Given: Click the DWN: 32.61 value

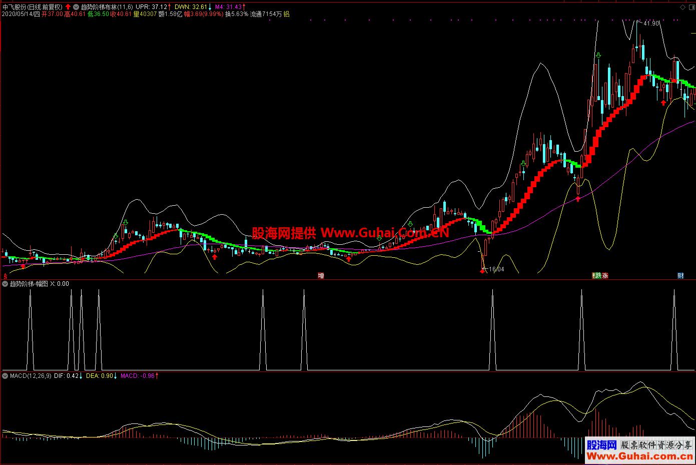Looking at the screenshot, I should pyautogui.click(x=191, y=7).
